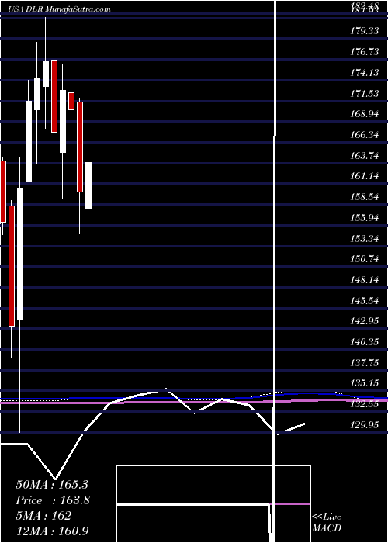Select the 137.75 price axis label
The height and width of the screenshot is (543, 388).
364,362
